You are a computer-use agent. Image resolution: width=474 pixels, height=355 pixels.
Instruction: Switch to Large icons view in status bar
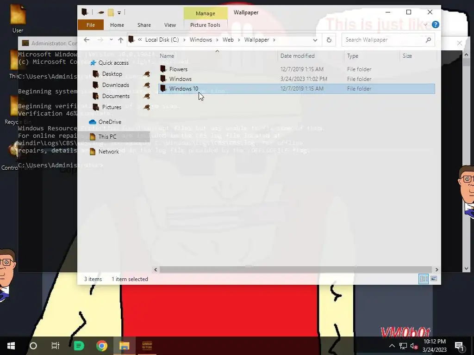coord(433,279)
